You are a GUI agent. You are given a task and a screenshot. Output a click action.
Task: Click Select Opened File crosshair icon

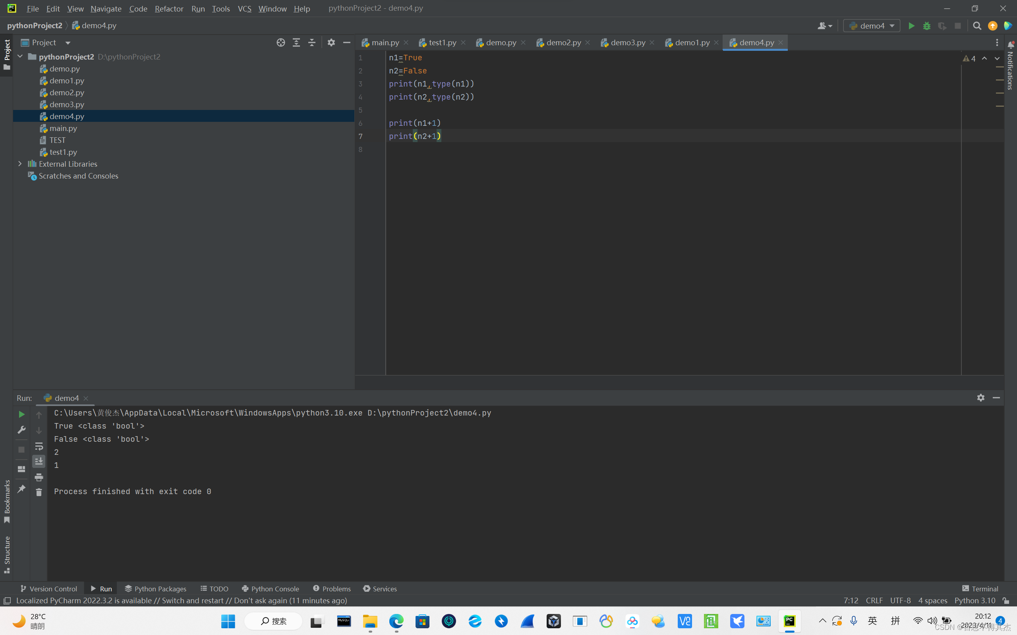point(281,42)
